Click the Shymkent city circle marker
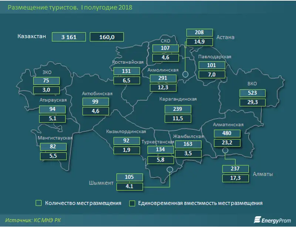Screen dimensions: 296x227 [x=170, y=169]
